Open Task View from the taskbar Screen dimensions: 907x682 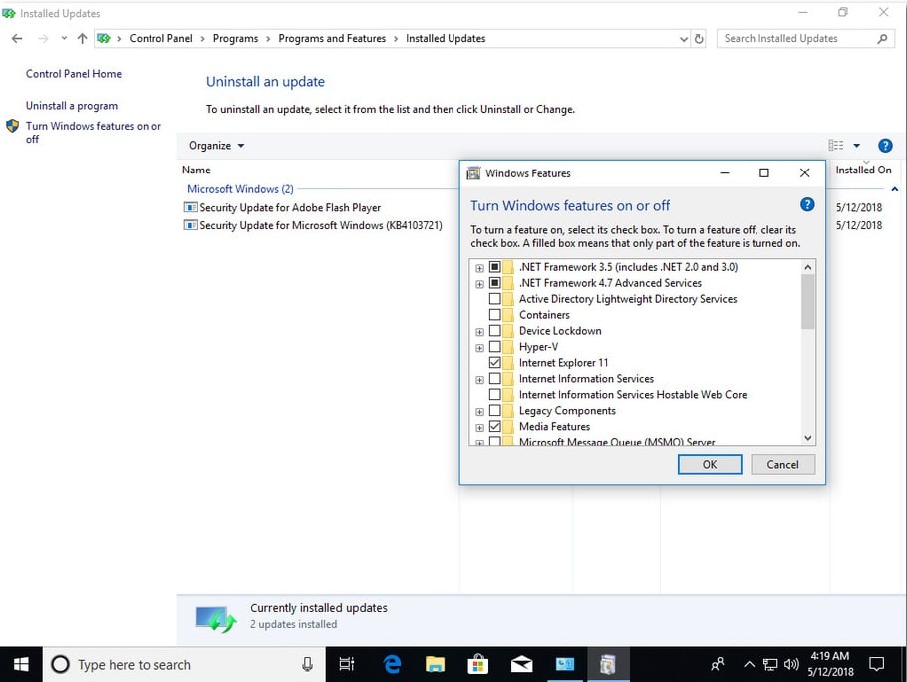[347, 665]
